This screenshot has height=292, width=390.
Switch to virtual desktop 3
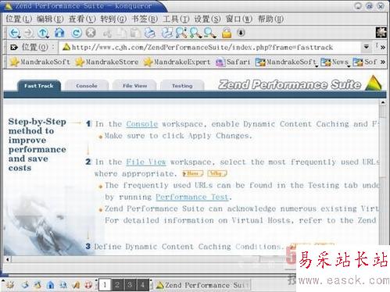point(130,285)
